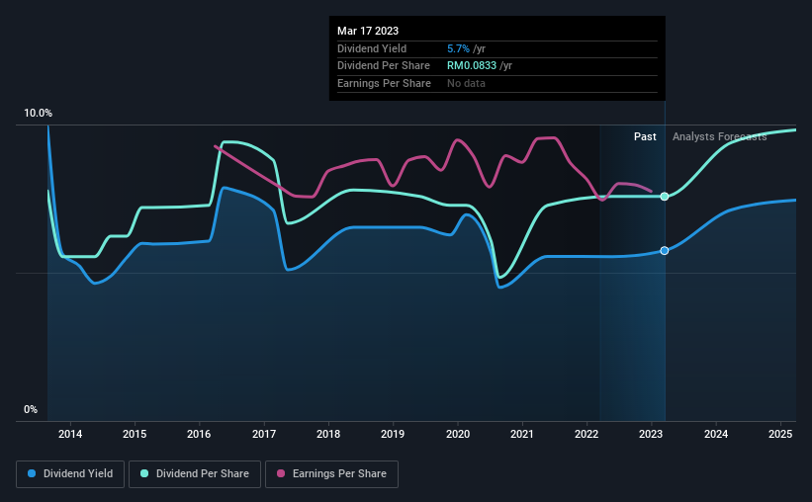Click the 2021 x-axis label
The image size is (812, 502).
pos(522,434)
